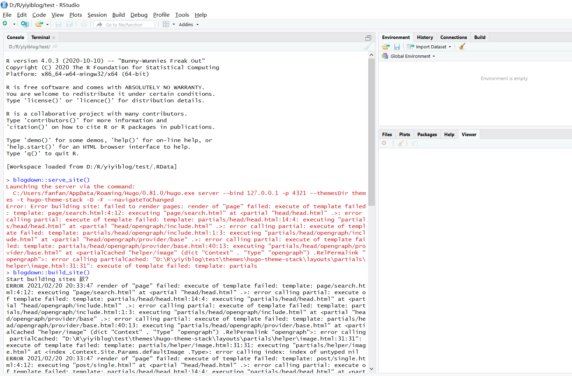Open the Profile menu
Viewport: 572px width, 376px height.
click(161, 15)
